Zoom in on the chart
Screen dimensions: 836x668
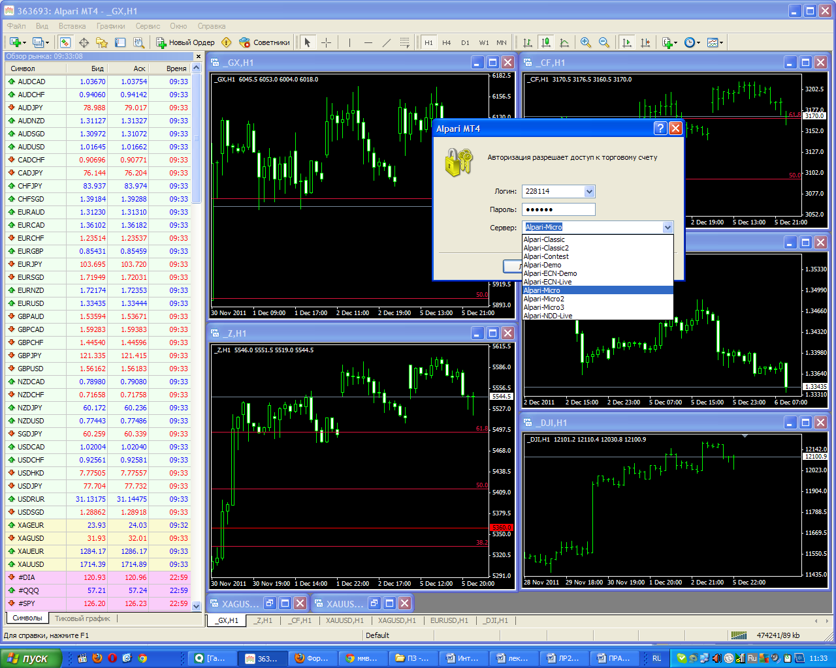(x=586, y=42)
